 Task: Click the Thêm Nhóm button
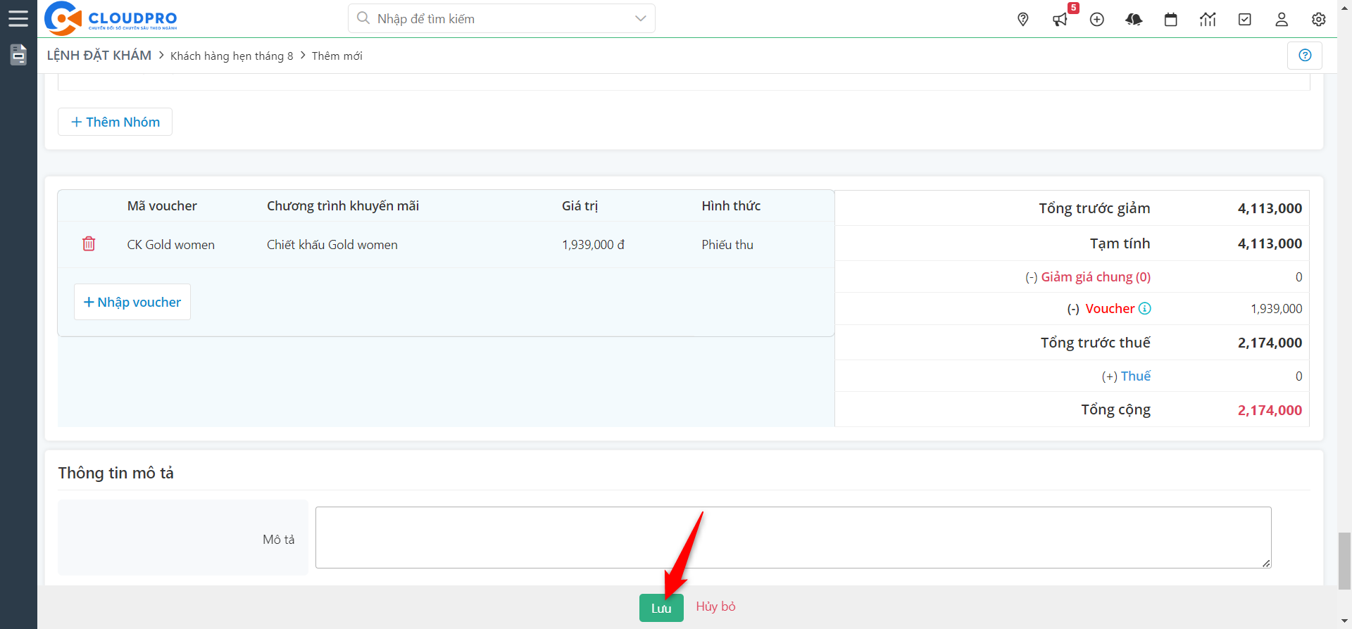(x=115, y=122)
